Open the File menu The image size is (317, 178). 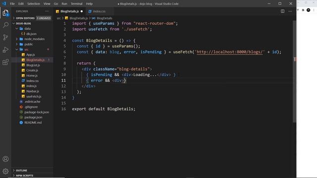pos(12,3)
